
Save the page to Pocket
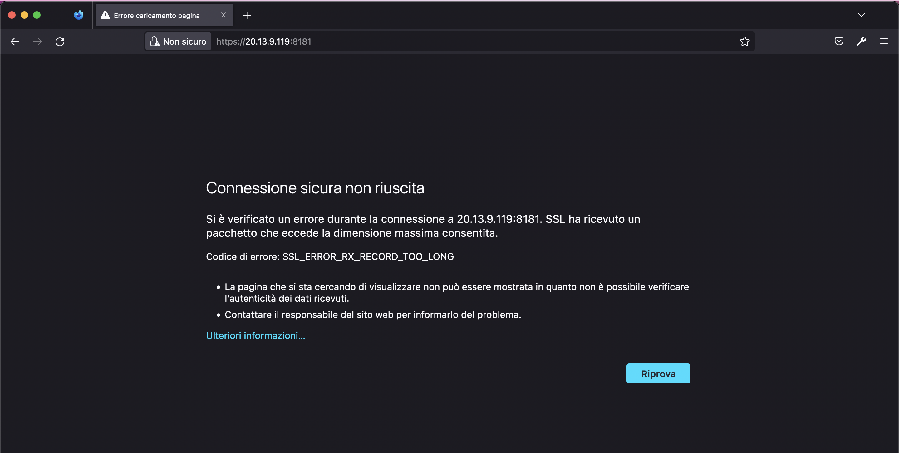839,41
